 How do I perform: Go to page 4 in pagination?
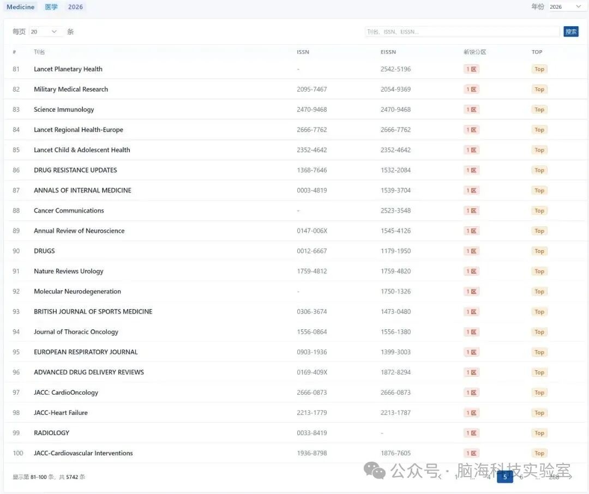coord(489,477)
